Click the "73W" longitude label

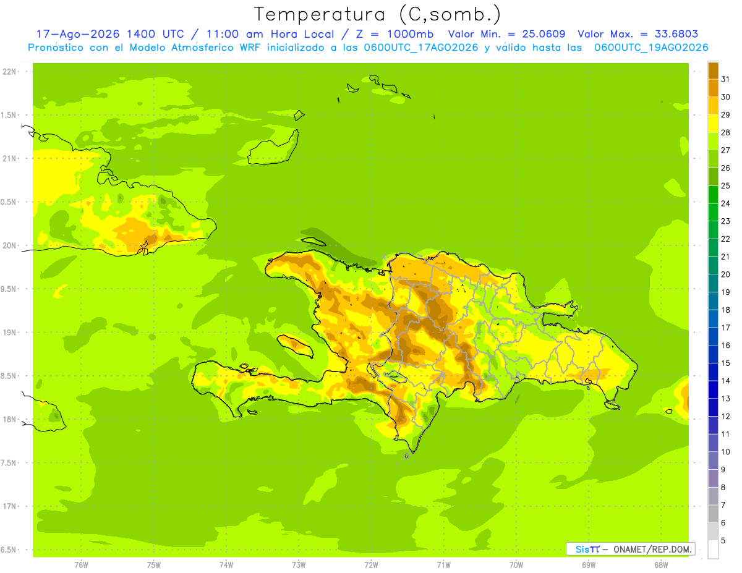[x=299, y=564]
